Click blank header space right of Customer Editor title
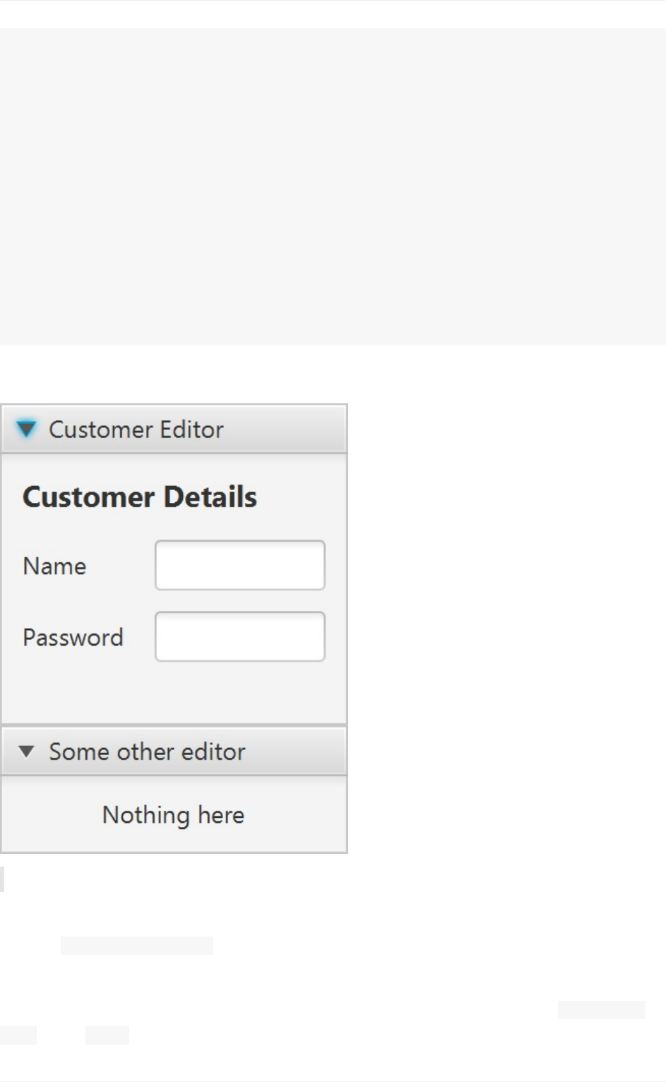This screenshot has height=1082, width=666. click(290, 429)
